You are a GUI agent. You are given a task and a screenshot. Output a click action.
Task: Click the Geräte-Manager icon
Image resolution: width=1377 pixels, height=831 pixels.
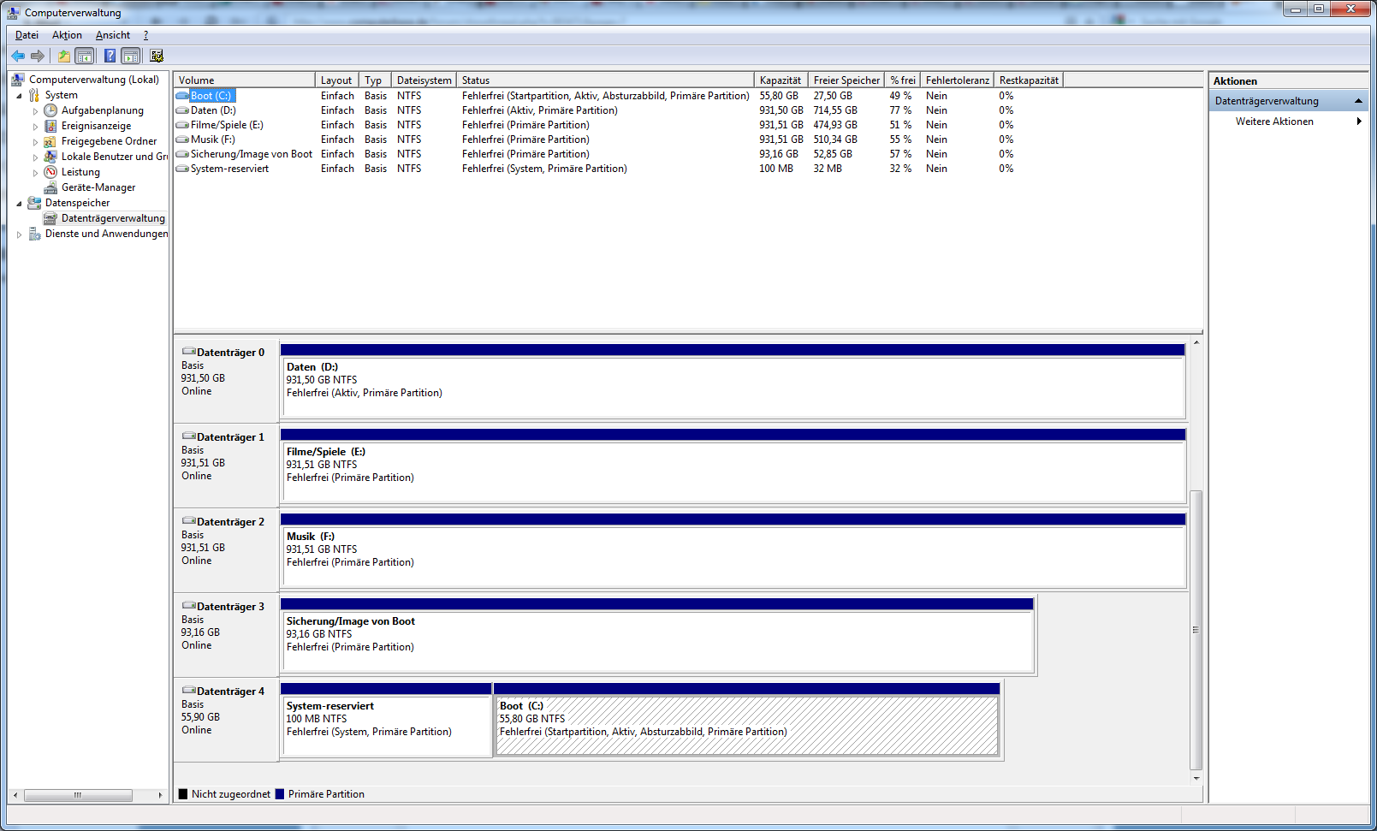click(50, 187)
